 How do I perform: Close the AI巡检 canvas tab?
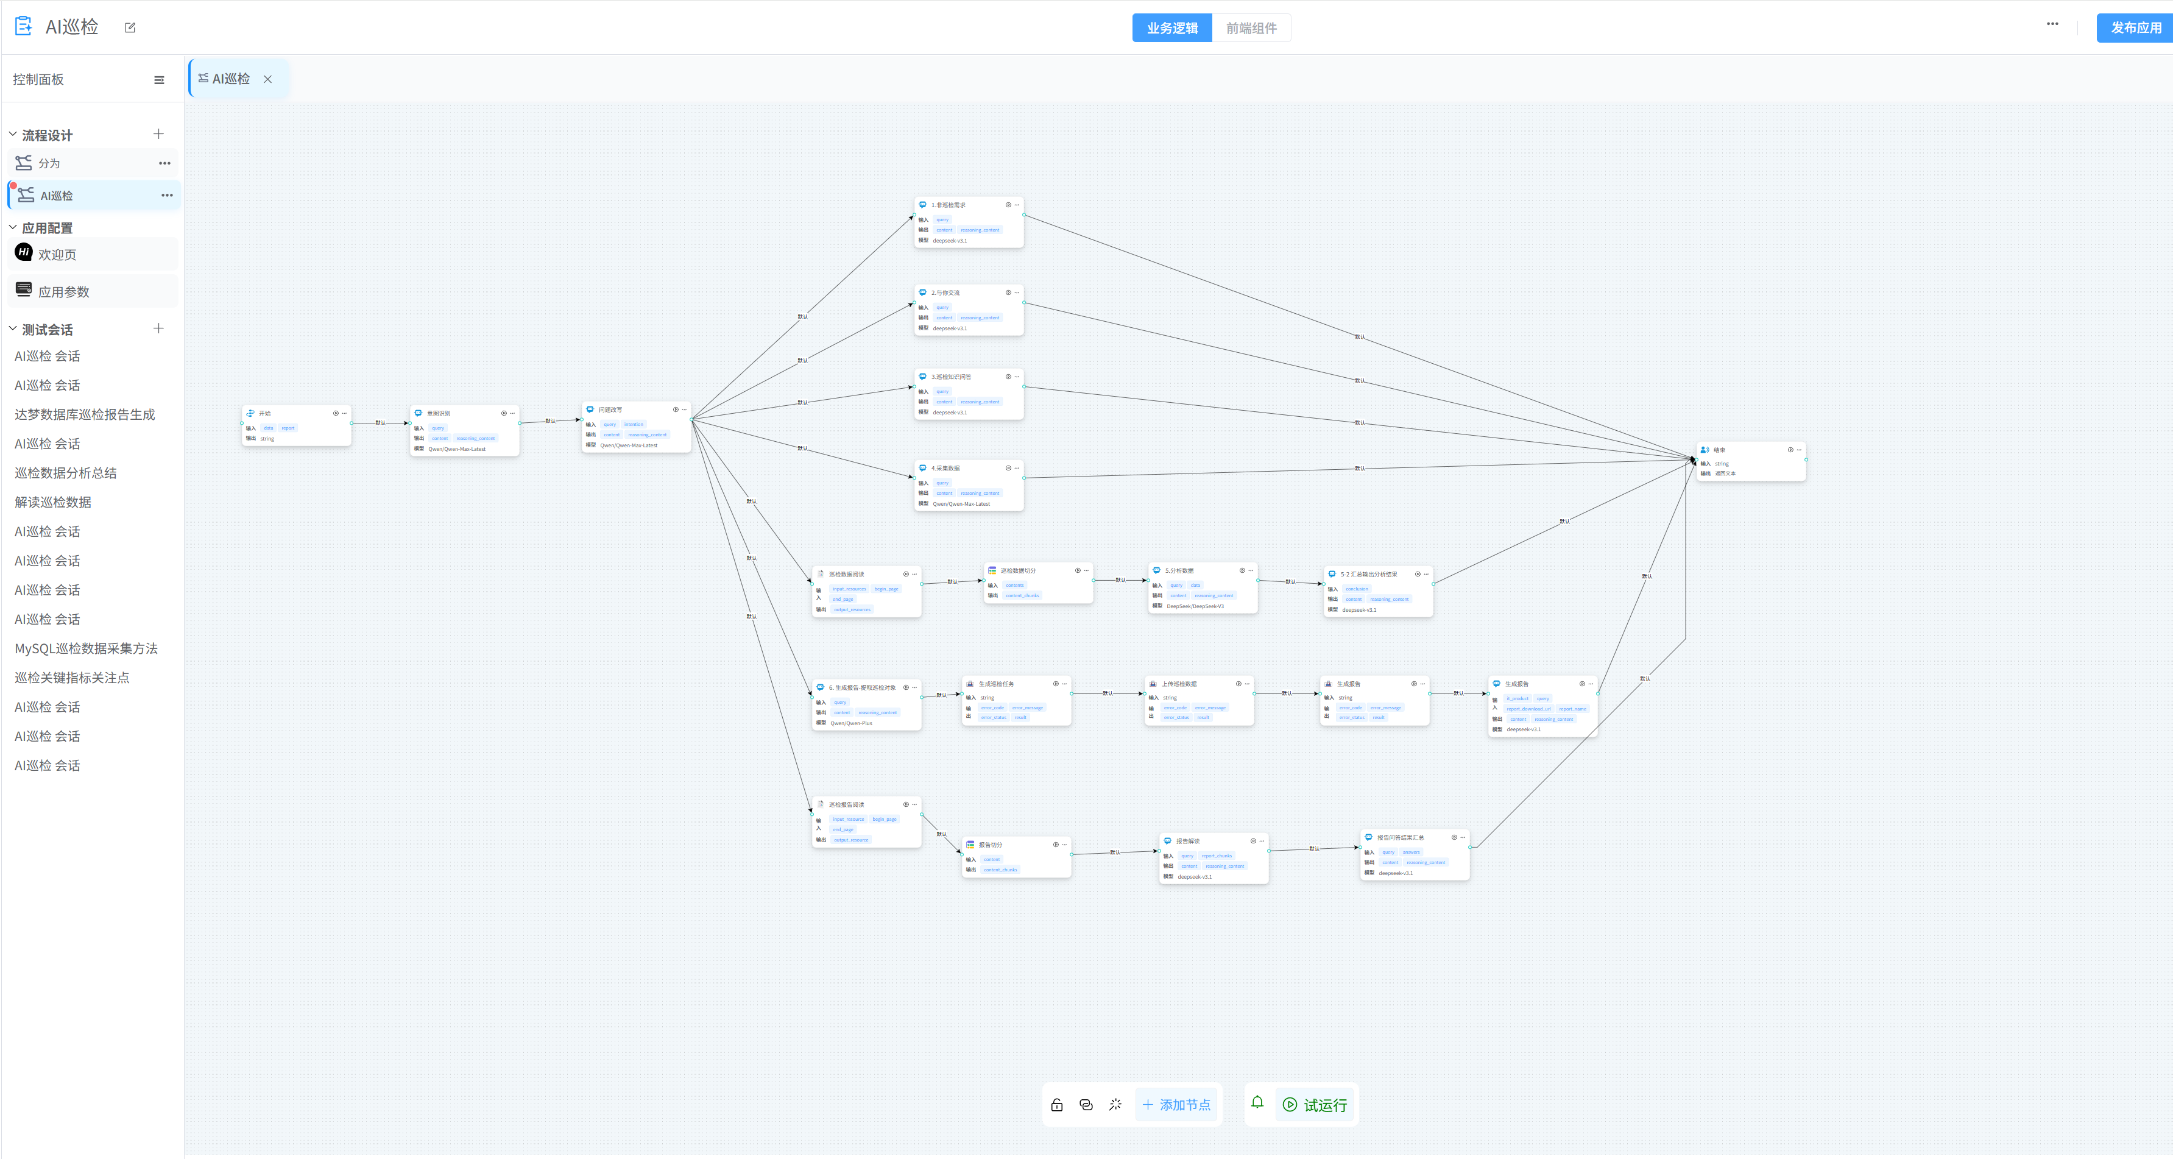point(267,79)
